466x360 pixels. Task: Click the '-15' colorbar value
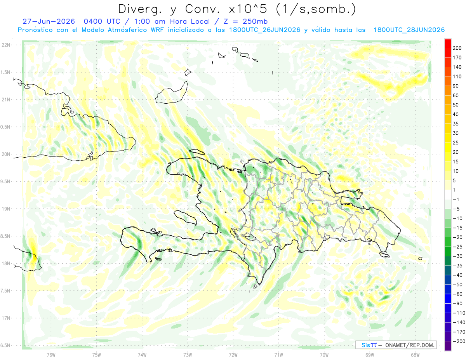459,228
